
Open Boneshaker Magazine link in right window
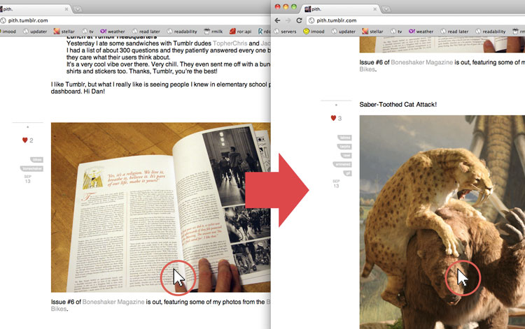click(x=421, y=62)
